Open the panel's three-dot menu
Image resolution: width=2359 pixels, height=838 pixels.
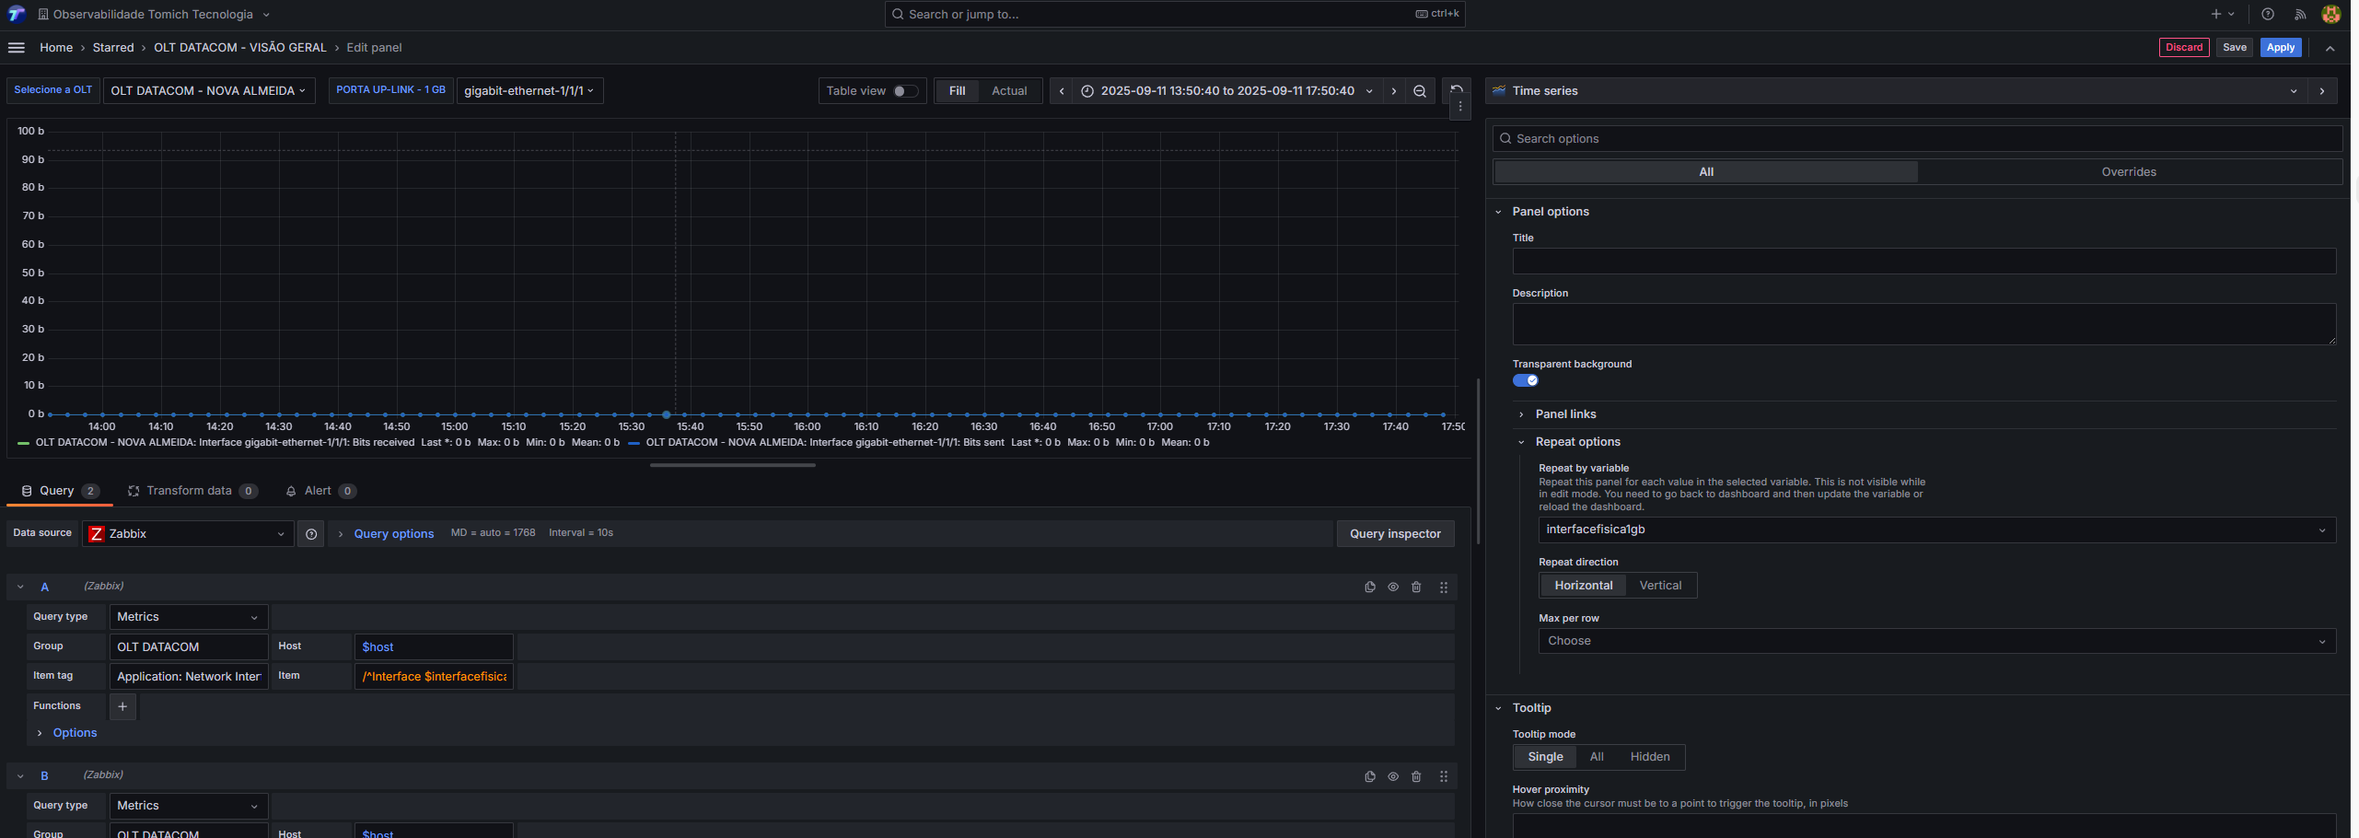coord(1460,107)
